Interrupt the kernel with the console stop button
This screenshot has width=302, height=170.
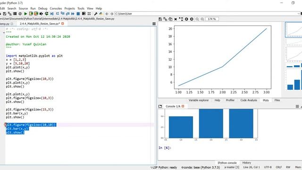[297, 106]
